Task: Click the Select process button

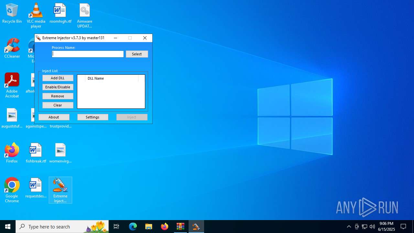Action: (137, 54)
